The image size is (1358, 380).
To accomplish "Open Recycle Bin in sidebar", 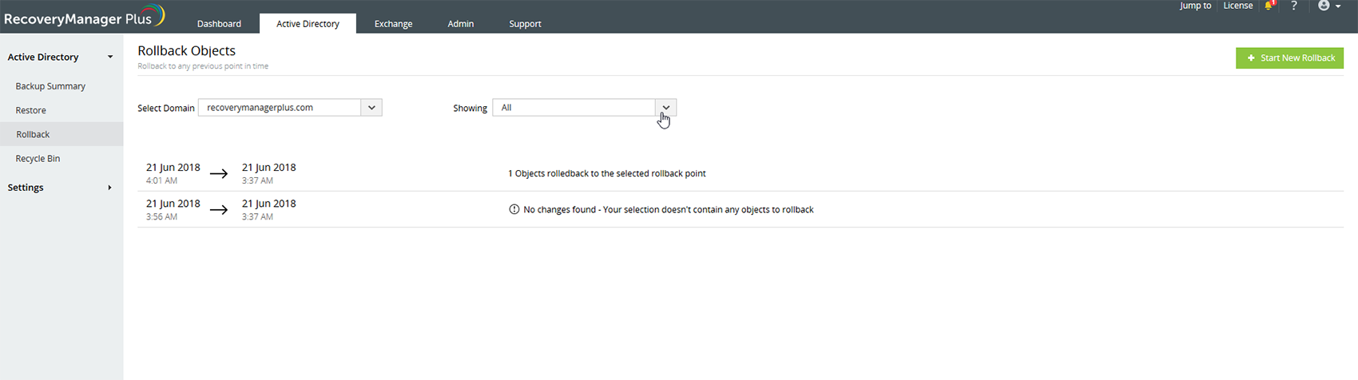I will (x=38, y=158).
